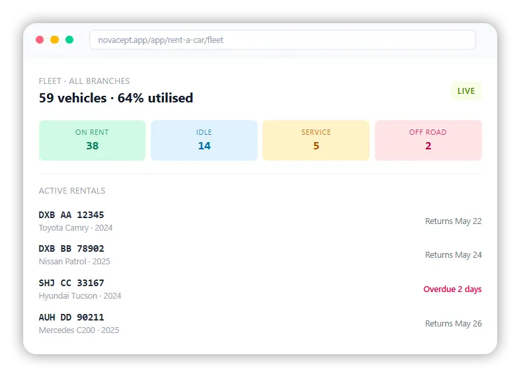521x378 pixels.
Task: Click the '59 vehicles · 64% utilised' heading
Action: coord(116,98)
